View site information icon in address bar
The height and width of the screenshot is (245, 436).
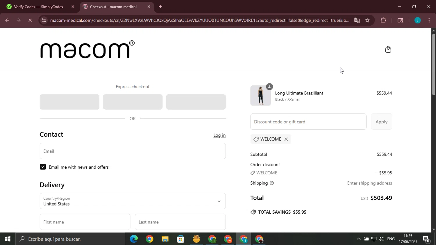pyautogui.click(x=44, y=20)
